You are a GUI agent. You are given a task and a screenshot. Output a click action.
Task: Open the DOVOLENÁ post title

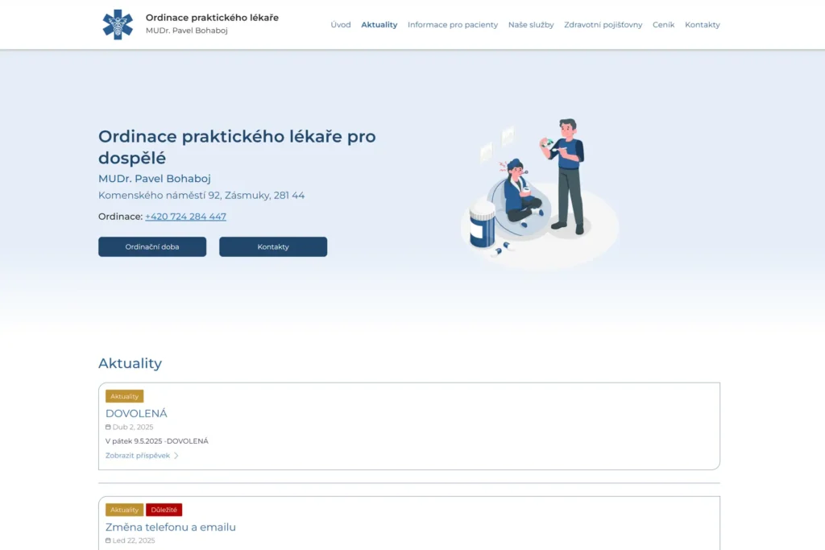[x=136, y=413]
